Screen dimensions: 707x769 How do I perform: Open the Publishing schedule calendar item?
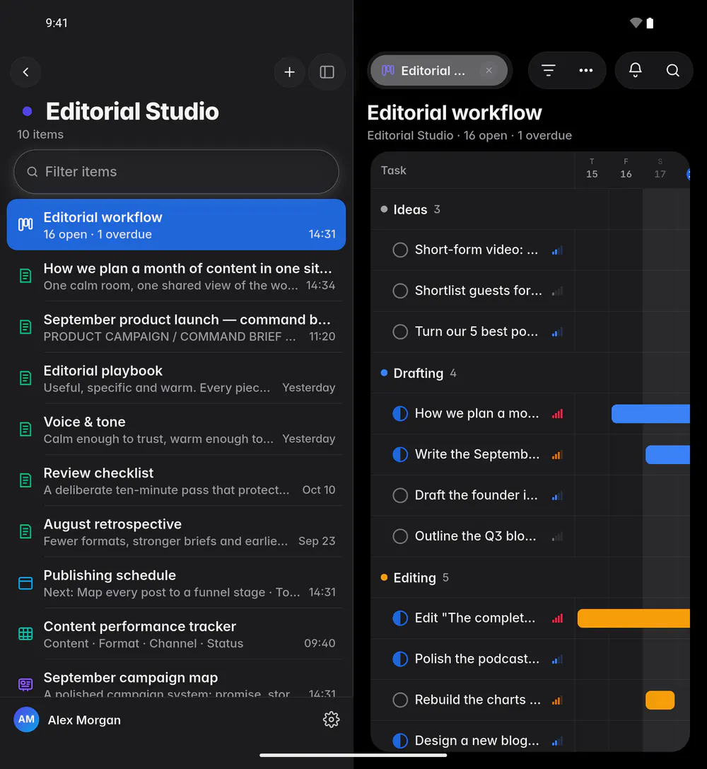(x=176, y=583)
